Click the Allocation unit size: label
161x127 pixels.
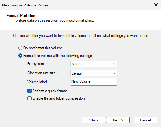point(42,73)
